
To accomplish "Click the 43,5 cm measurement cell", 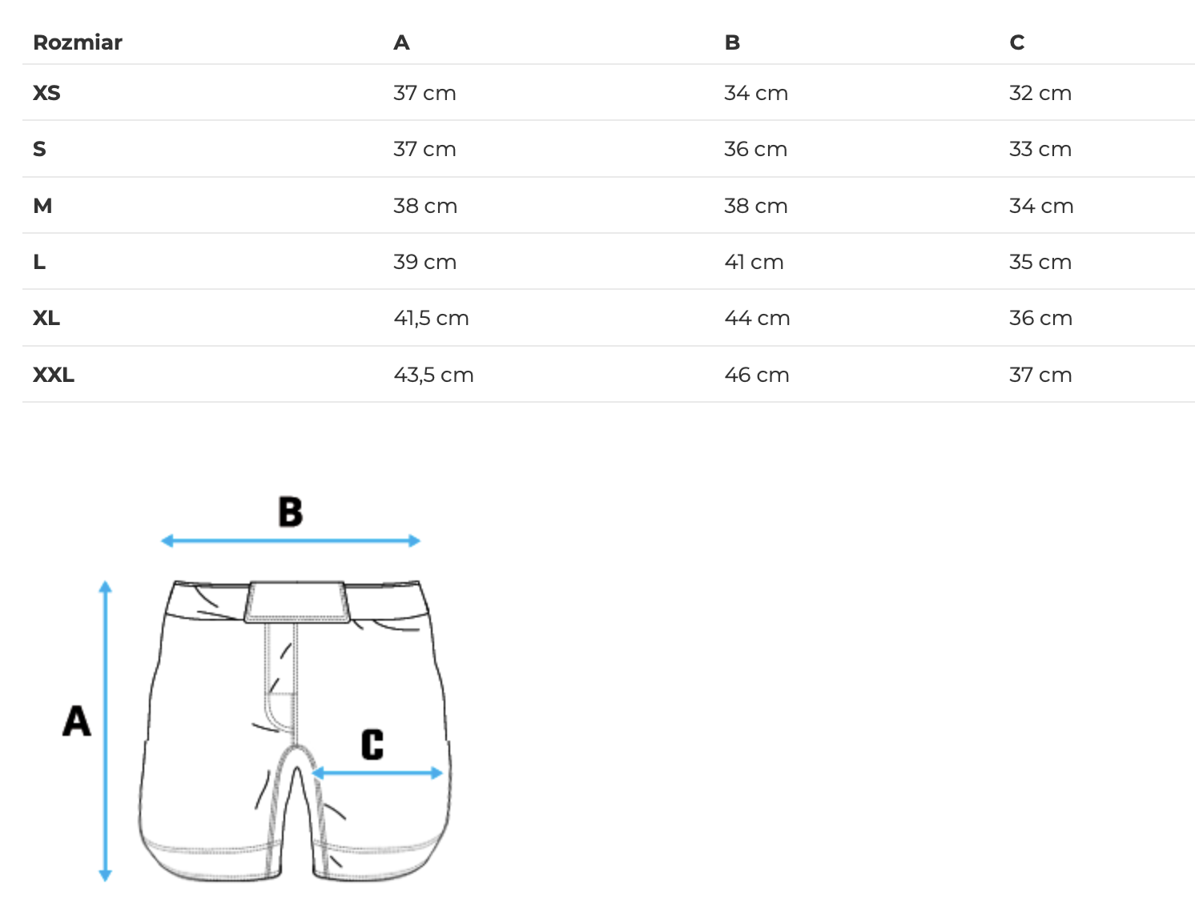I will [433, 375].
